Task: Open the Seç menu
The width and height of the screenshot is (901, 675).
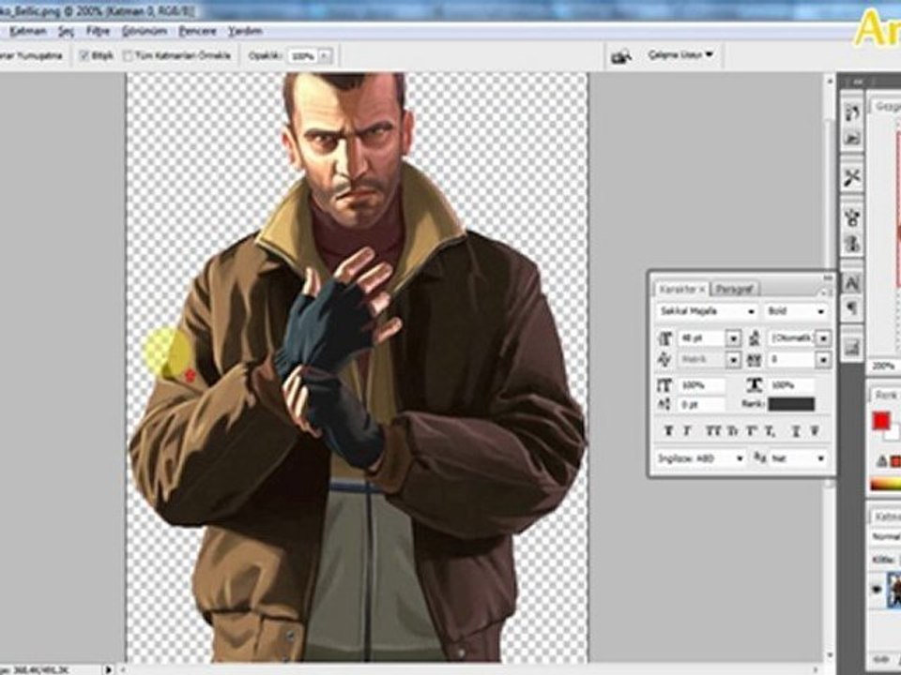Action: [x=66, y=31]
